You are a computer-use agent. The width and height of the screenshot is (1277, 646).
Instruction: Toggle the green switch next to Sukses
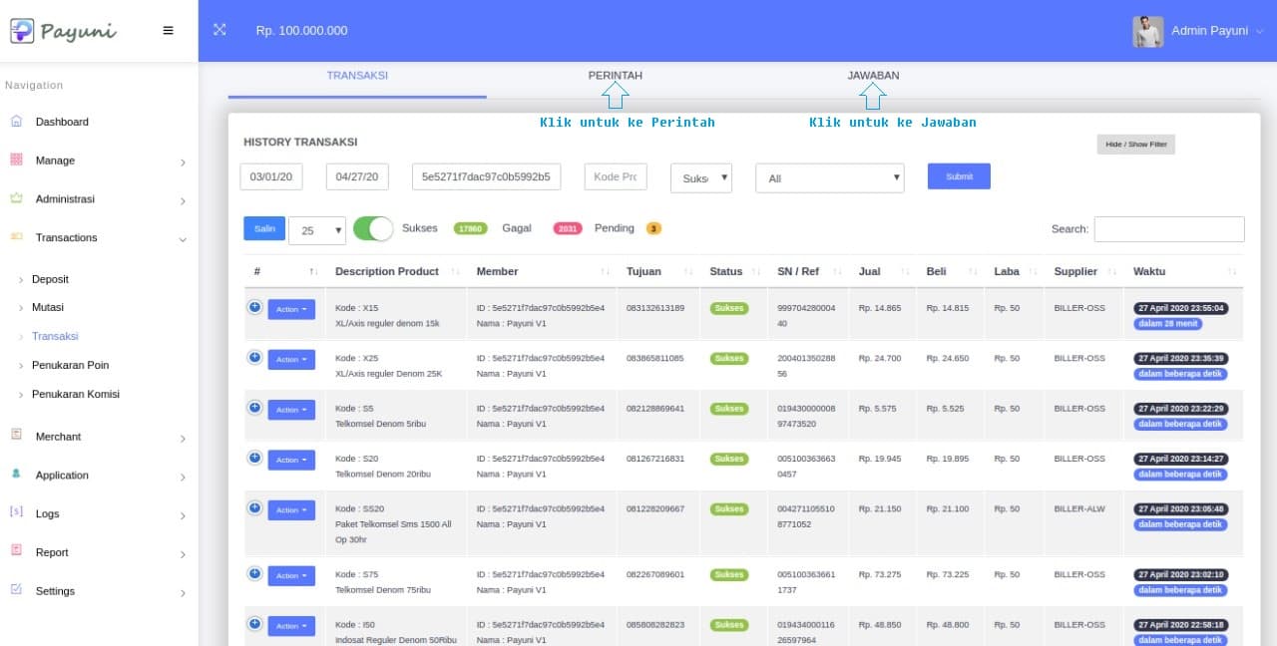pyautogui.click(x=373, y=228)
